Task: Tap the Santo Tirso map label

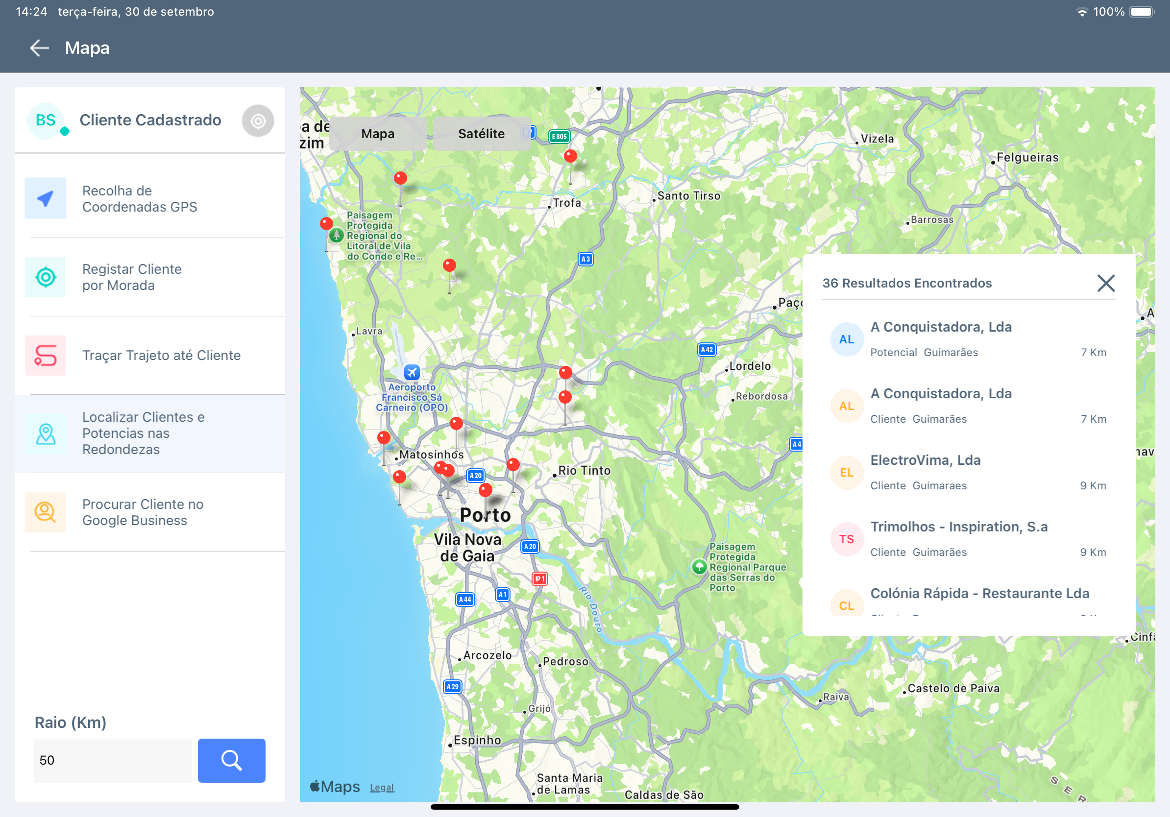Action: click(688, 195)
